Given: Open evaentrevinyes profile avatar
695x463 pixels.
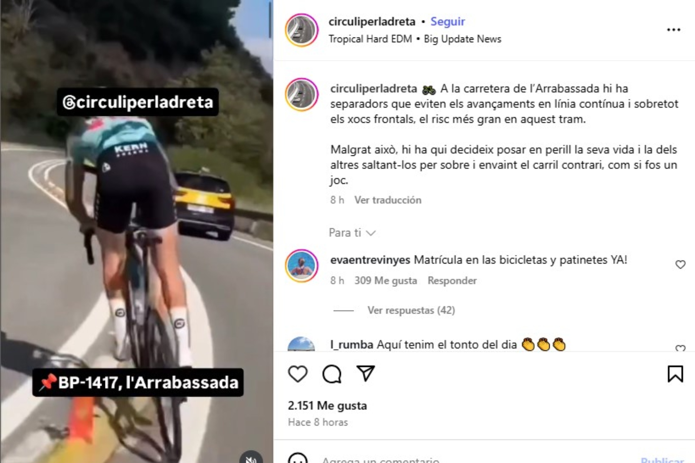Looking at the screenshot, I should click(x=302, y=266).
